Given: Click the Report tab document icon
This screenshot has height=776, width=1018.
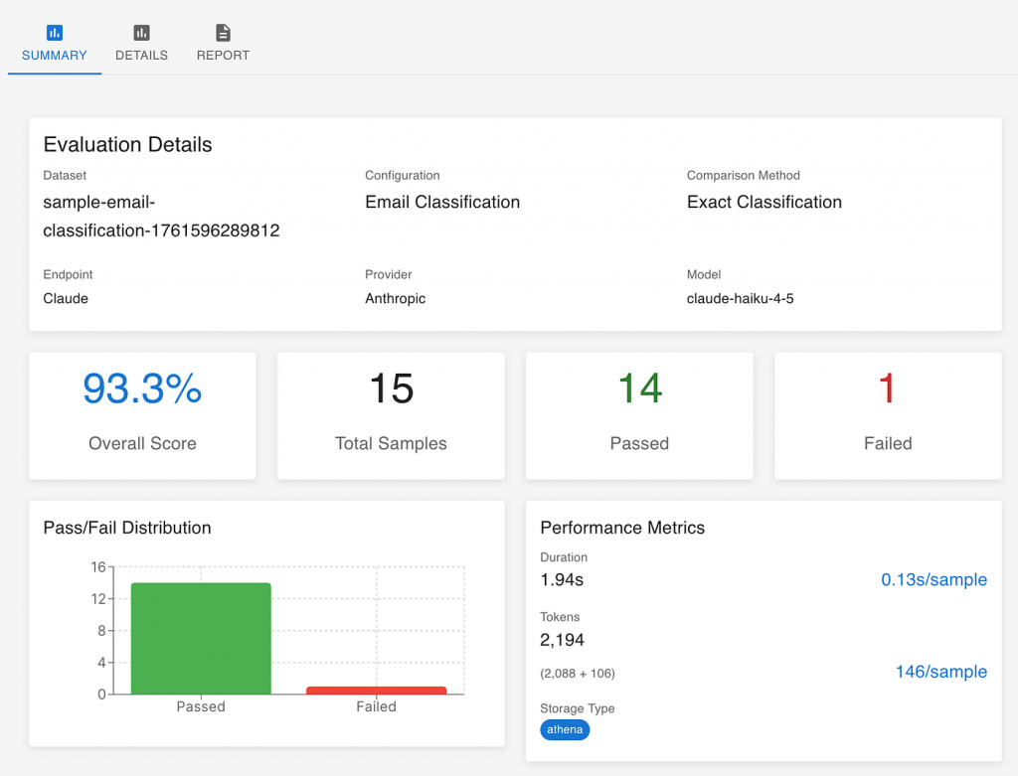Looking at the screenshot, I should pyautogui.click(x=223, y=33).
